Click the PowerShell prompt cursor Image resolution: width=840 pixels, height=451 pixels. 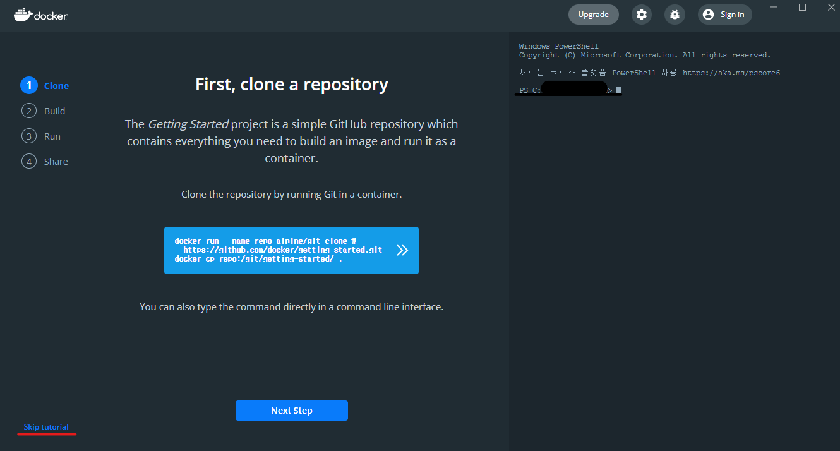coord(619,90)
